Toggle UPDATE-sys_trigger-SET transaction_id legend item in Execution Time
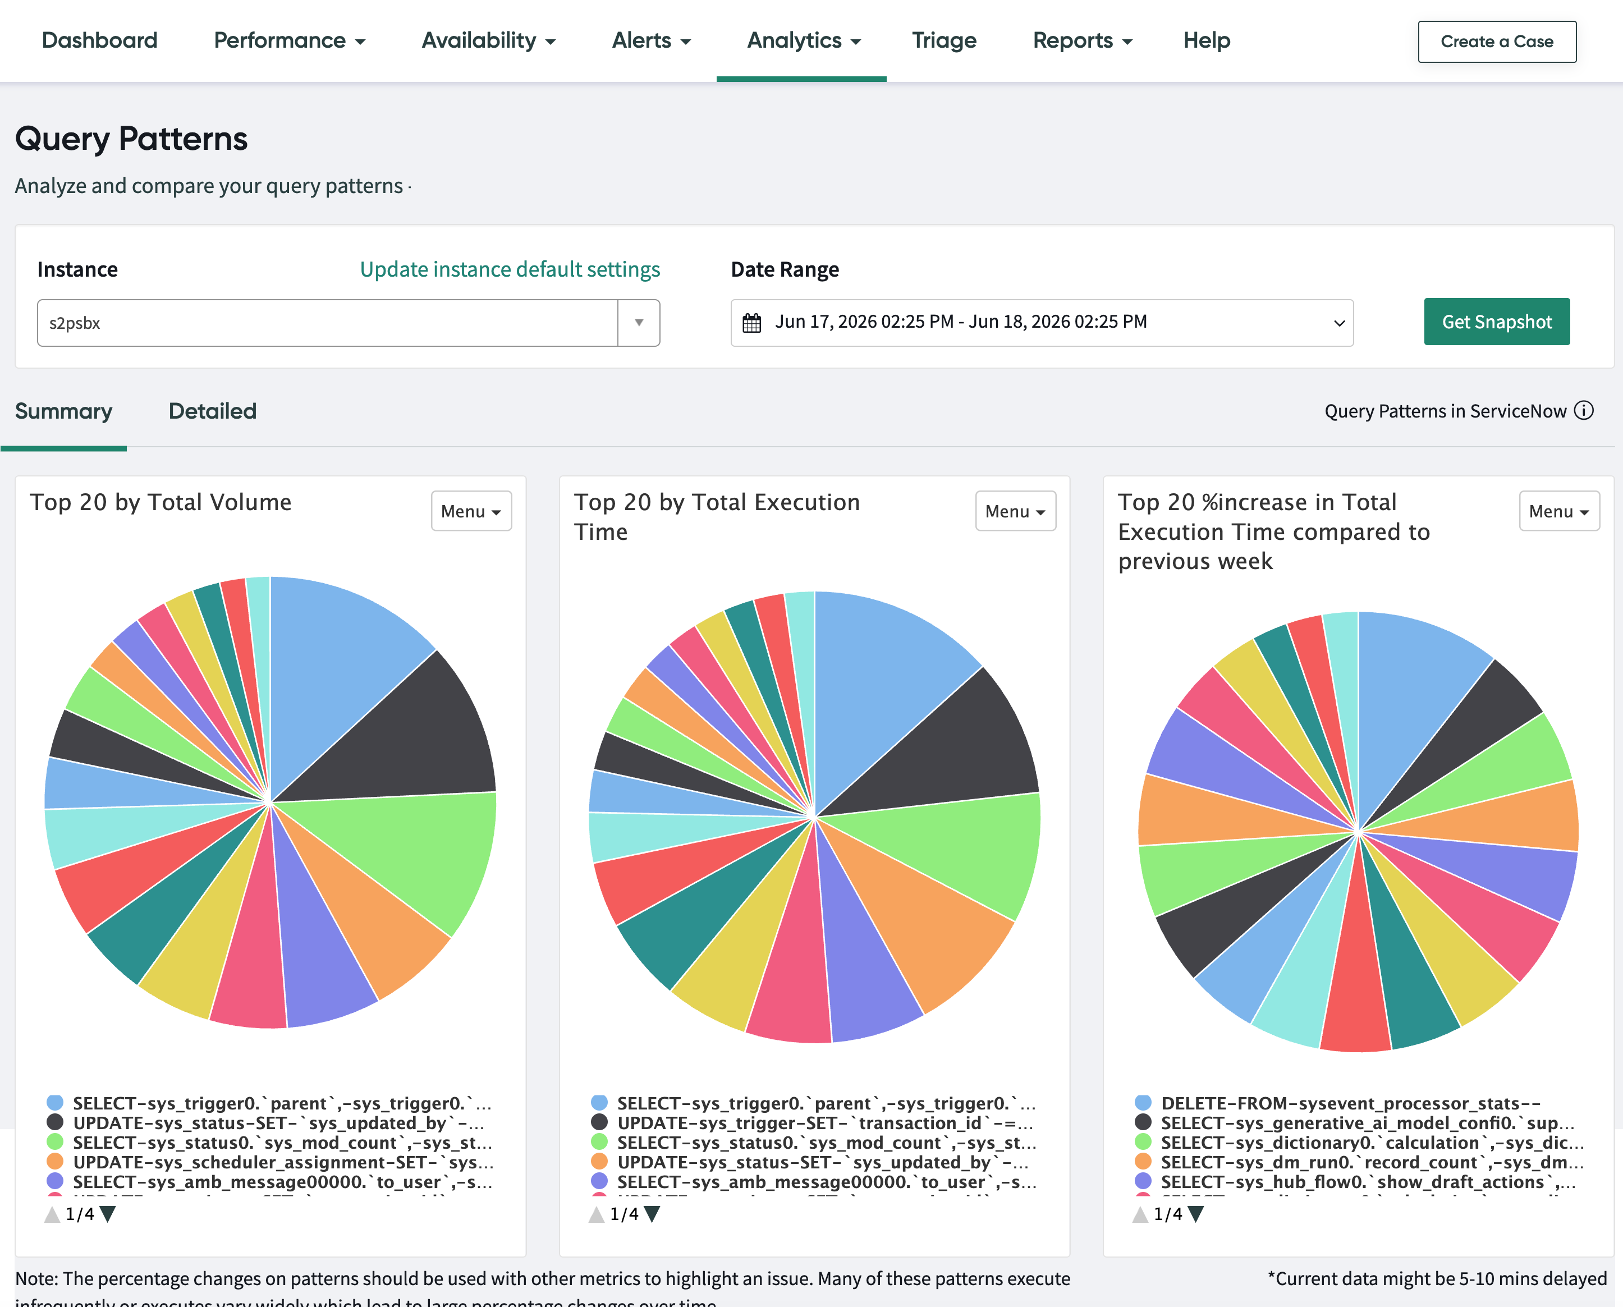 (x=812, y=1123)
